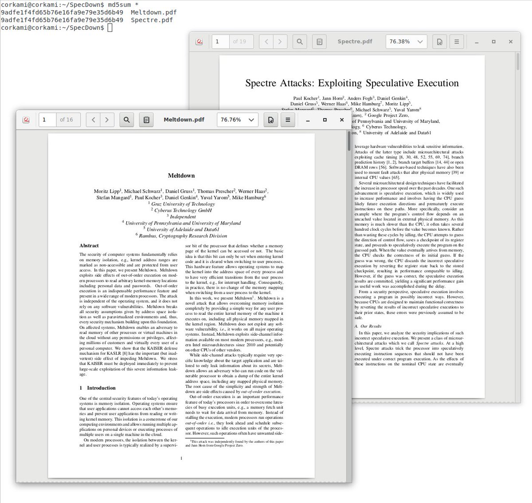
Task: Minimize the Spectre.pdf window
Action: point(477,42)
